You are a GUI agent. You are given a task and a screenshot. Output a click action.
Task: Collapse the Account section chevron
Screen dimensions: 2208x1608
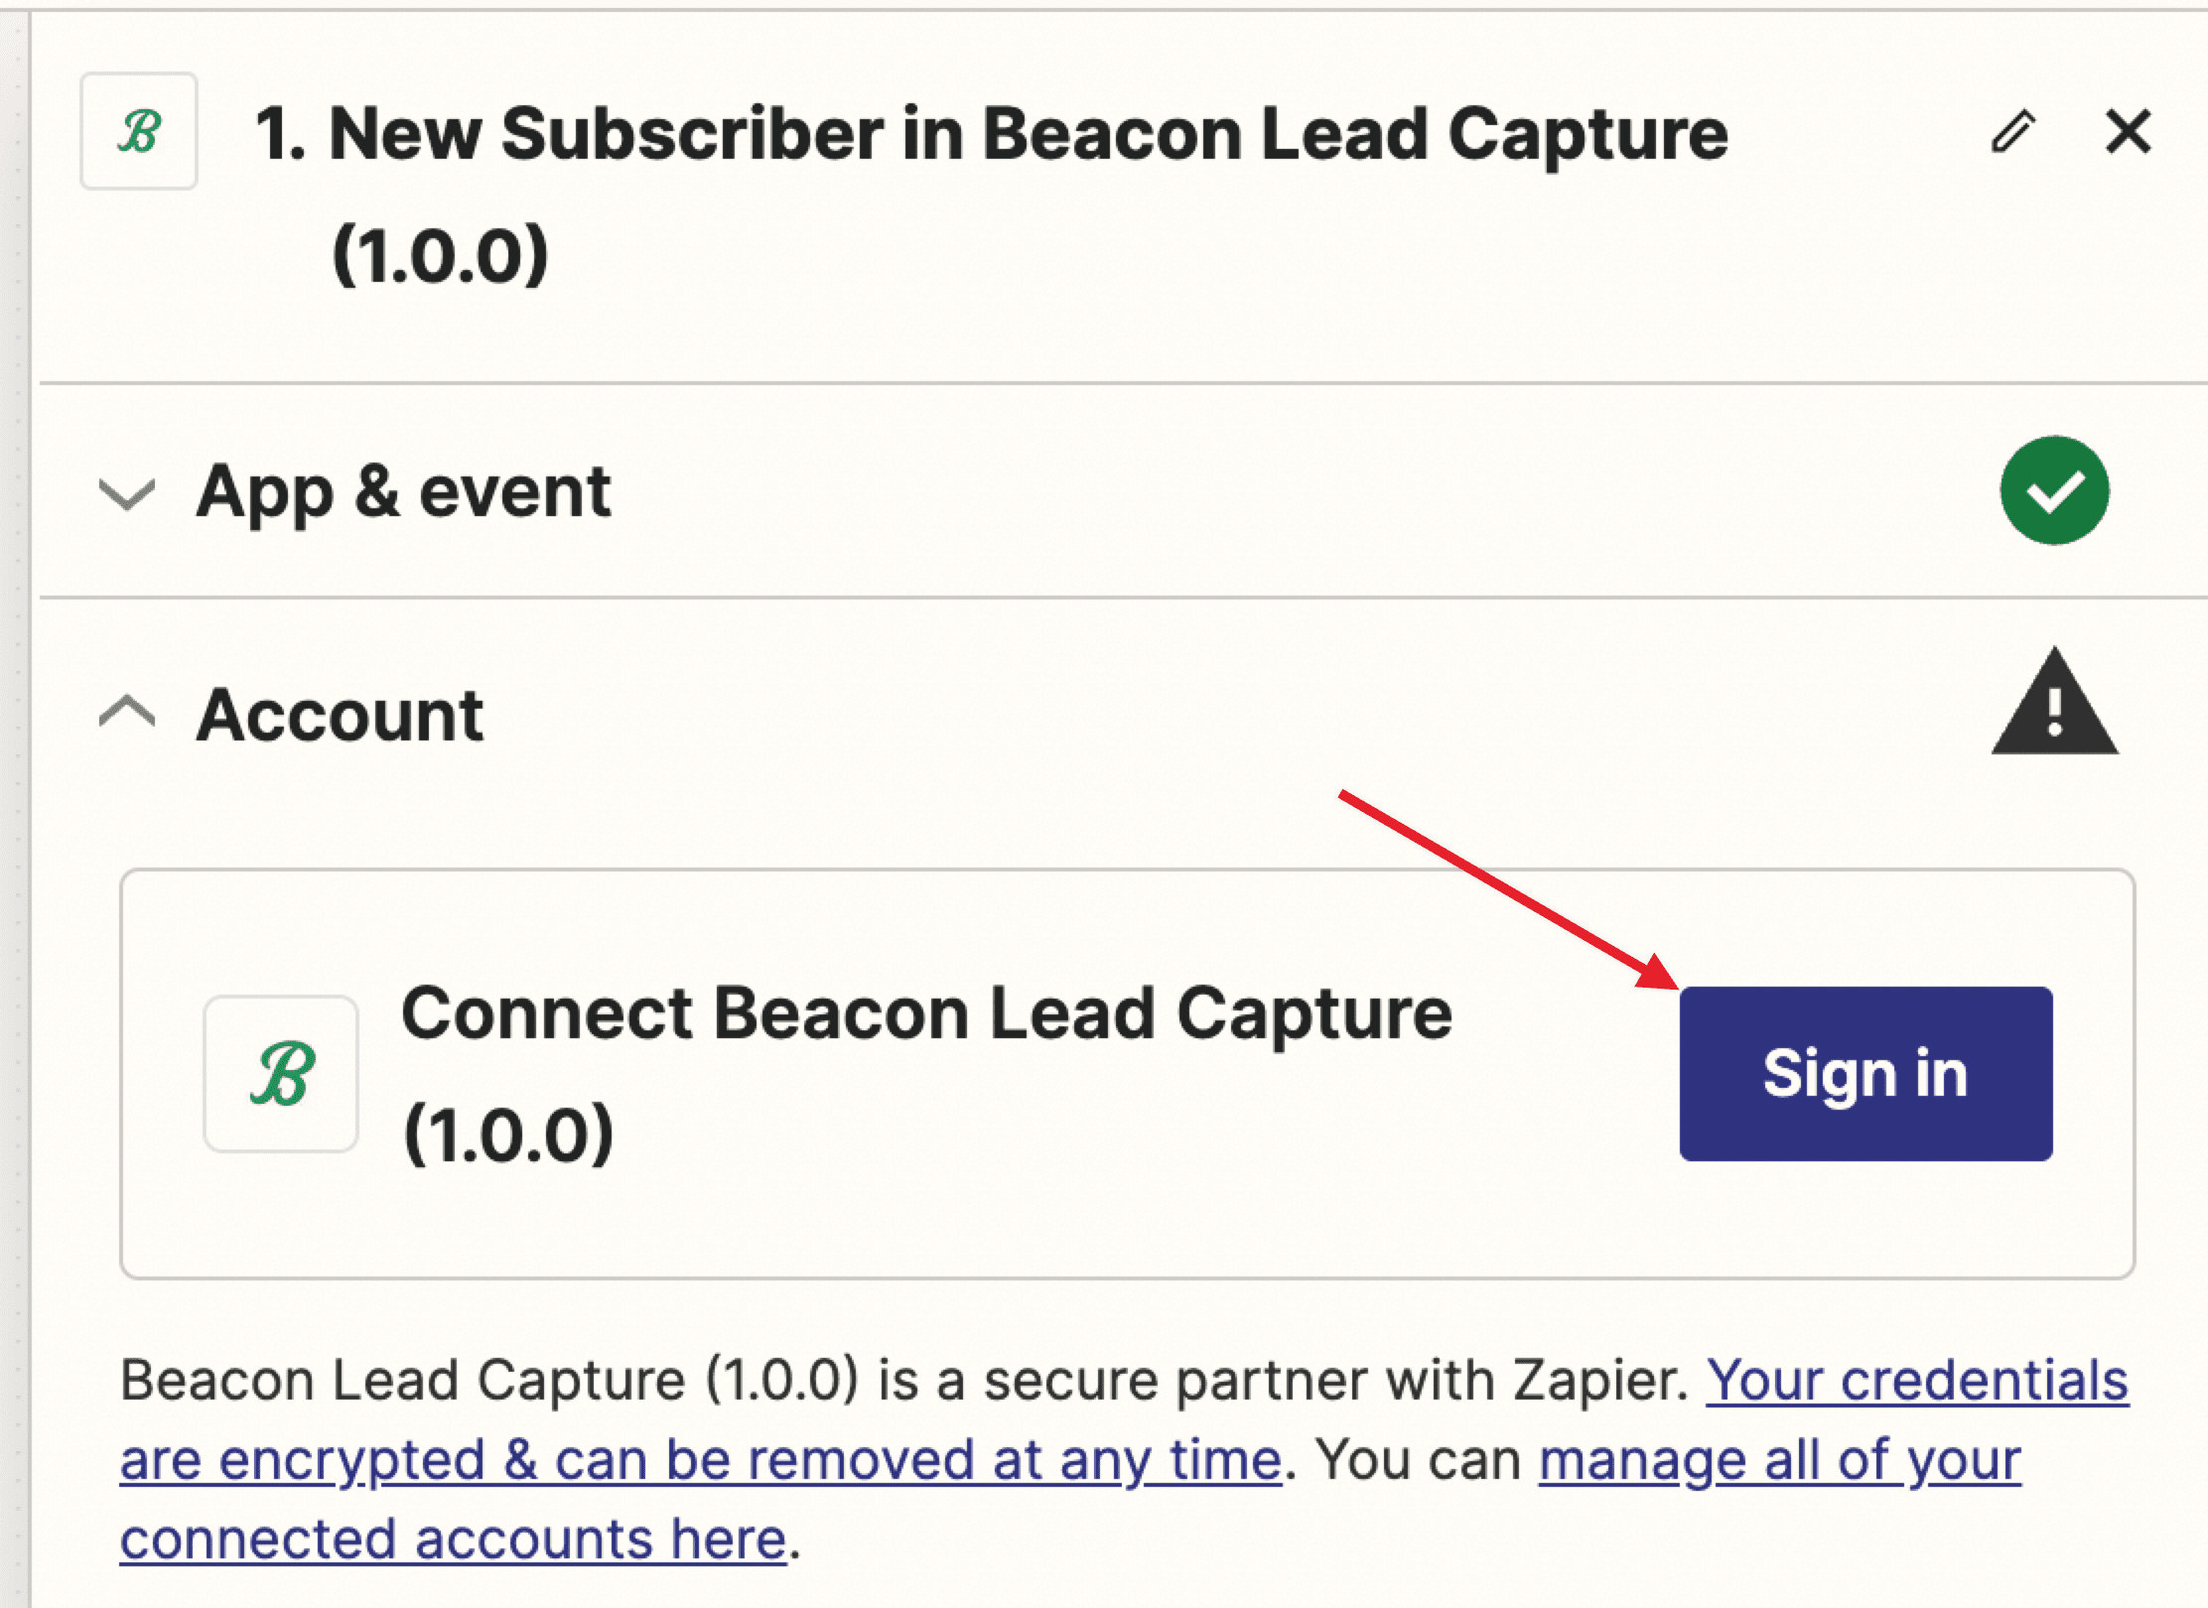pyautogui.click(x=127, y=712)
